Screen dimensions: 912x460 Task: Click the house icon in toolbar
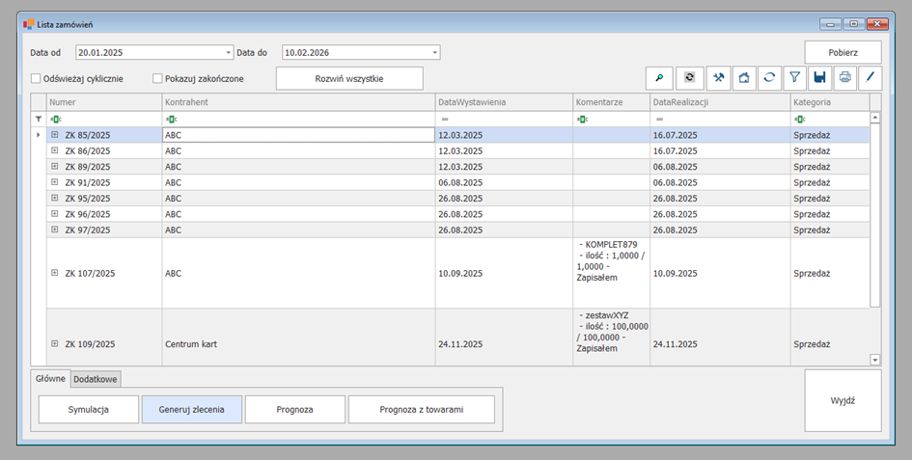[x=744, y=78]
